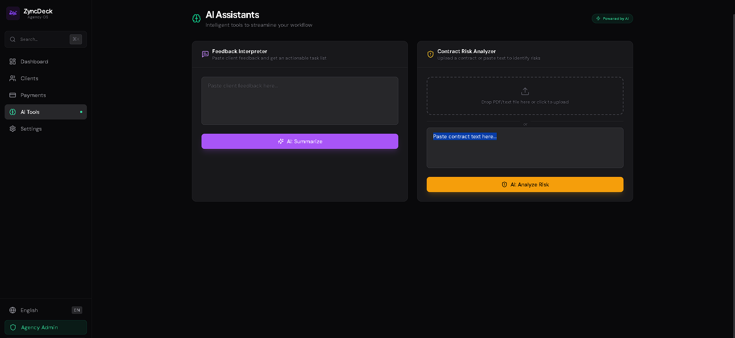Select AI Tools in the sidebar
The image size is (735, 338).
46,112
